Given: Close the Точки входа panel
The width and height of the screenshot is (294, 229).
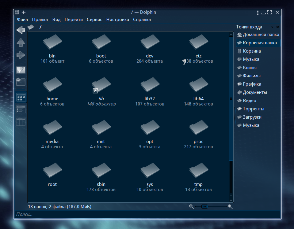Looking at the screenshot, I should 278,27.
